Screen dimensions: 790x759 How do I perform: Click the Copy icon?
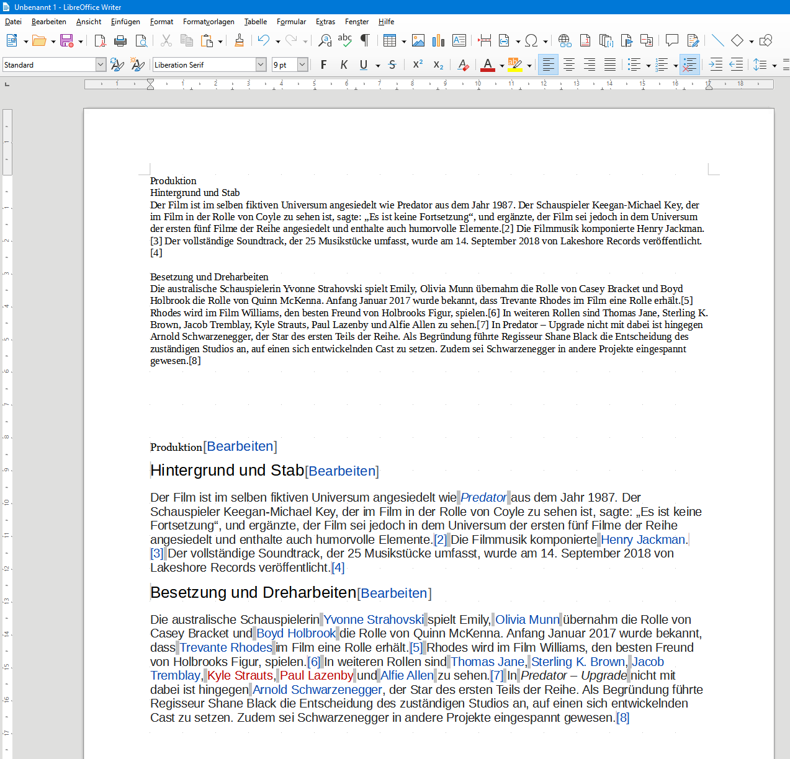click(x=186, y=41)
